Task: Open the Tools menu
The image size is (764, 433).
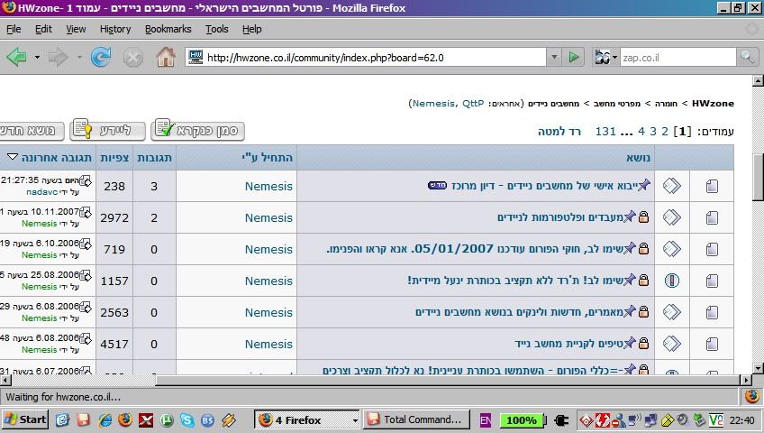Action: (217, 29)
